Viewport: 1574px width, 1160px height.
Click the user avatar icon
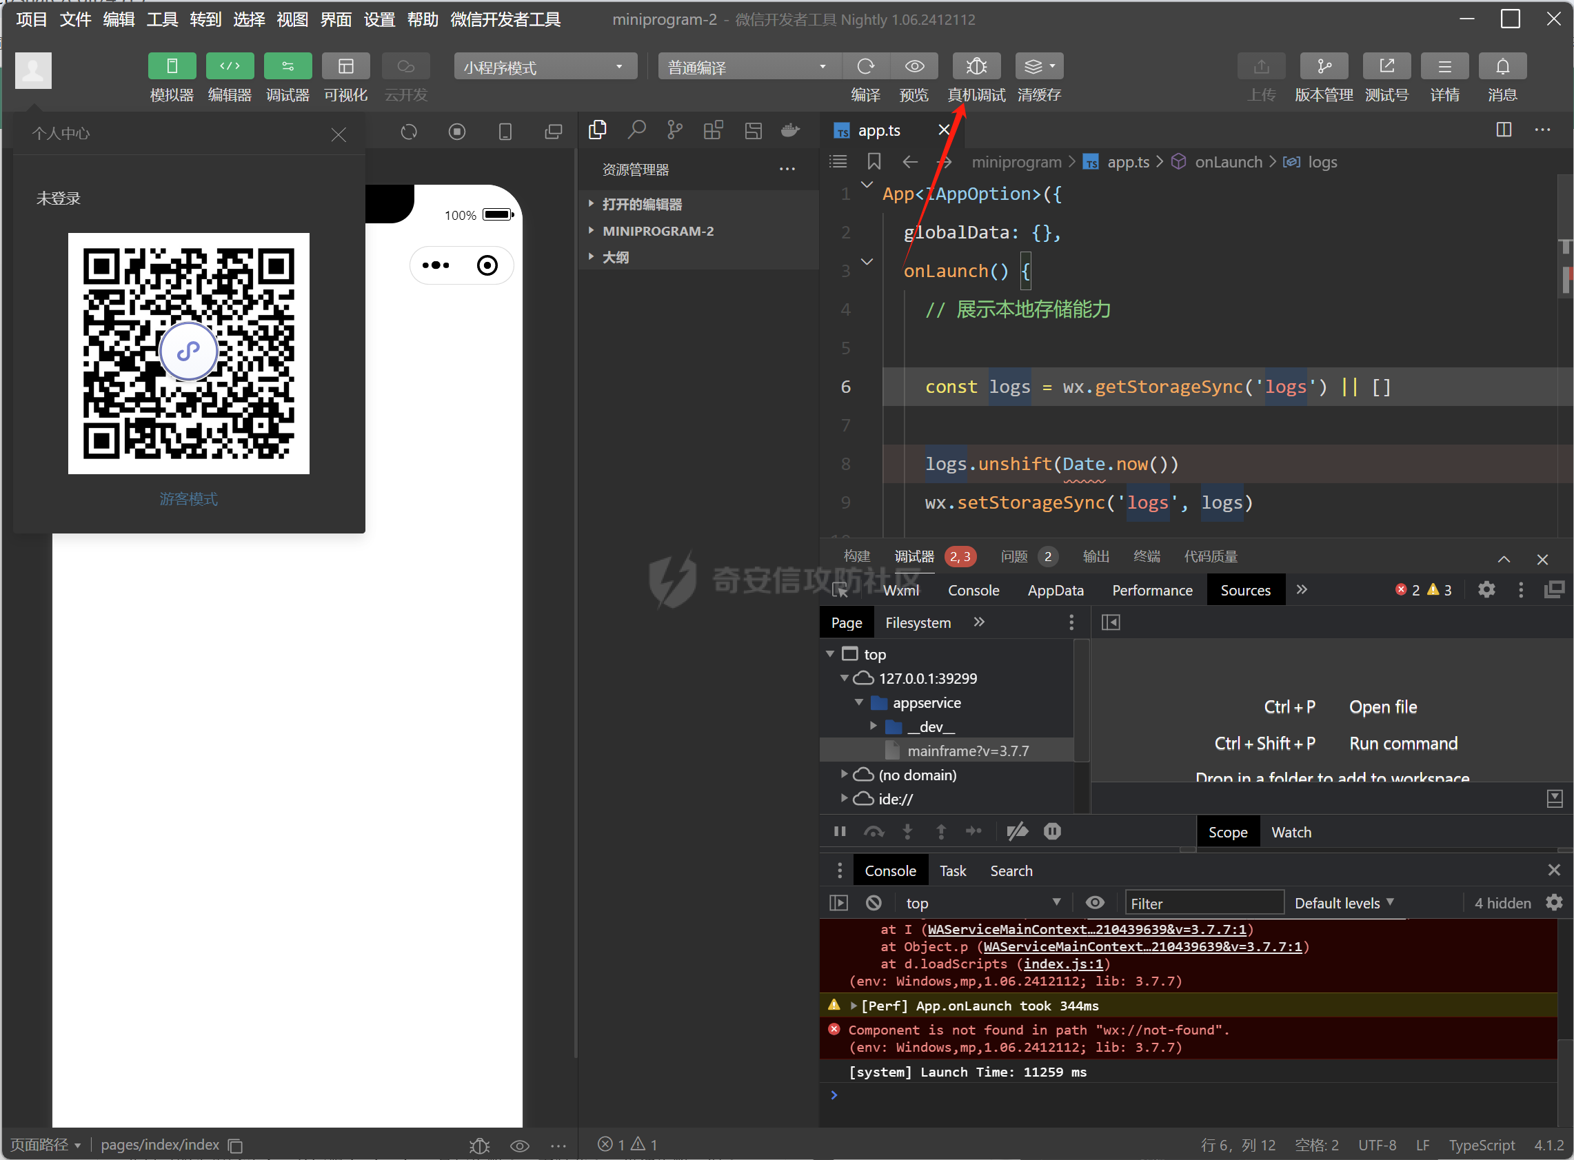[34, 70]
